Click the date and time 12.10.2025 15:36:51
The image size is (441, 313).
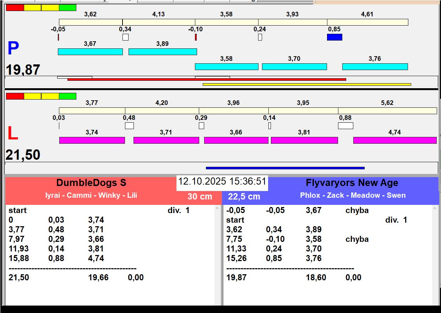(x=222, y=181)
